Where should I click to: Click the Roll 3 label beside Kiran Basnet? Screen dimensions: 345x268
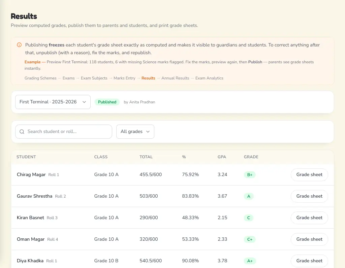click(52, 218)
